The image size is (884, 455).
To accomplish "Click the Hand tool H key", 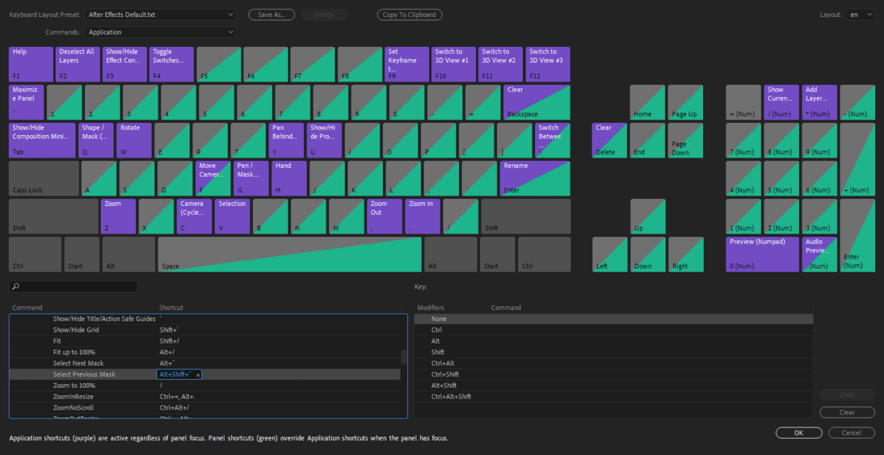I will point(288,178).
